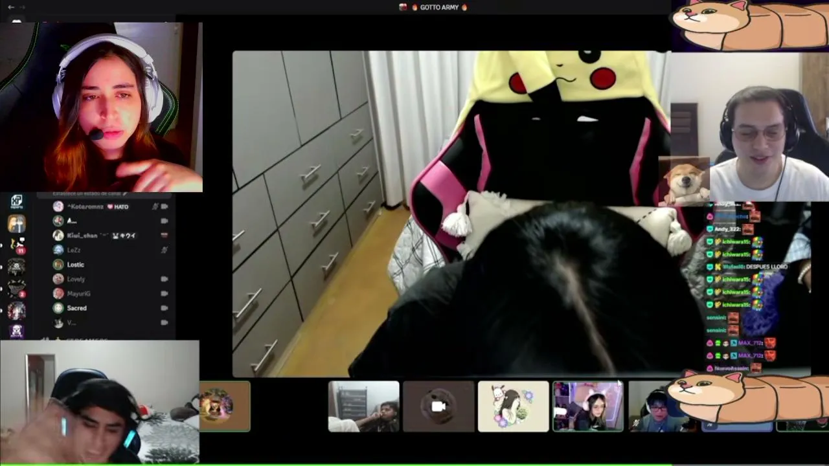Screen dimensions: 829x466
Task: Click the camera icon on Sacred's row
Action: [165, 308]
